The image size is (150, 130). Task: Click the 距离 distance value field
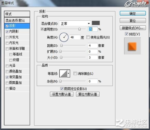pos(93,46)
